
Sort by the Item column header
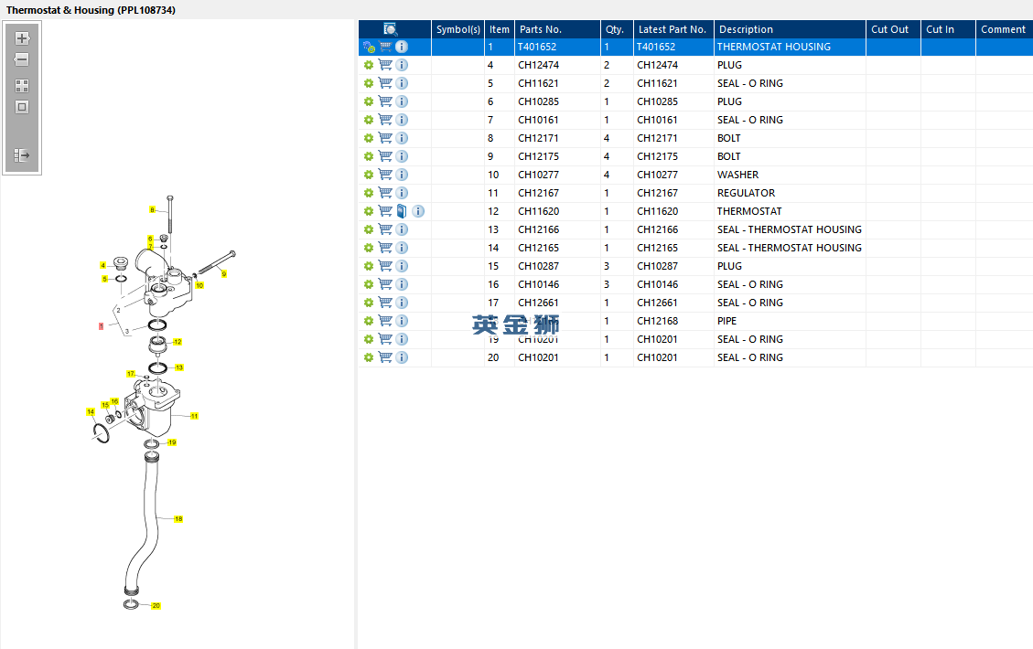click(x=500, y=29)
